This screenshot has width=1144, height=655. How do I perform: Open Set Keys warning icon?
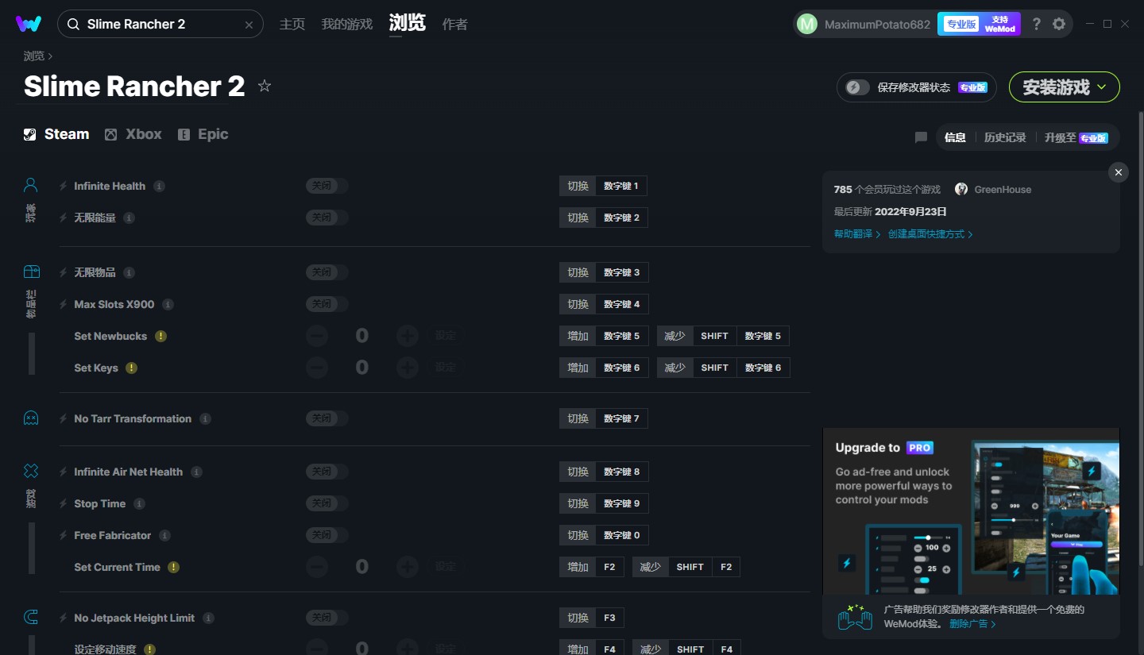(x=132, y=368)
